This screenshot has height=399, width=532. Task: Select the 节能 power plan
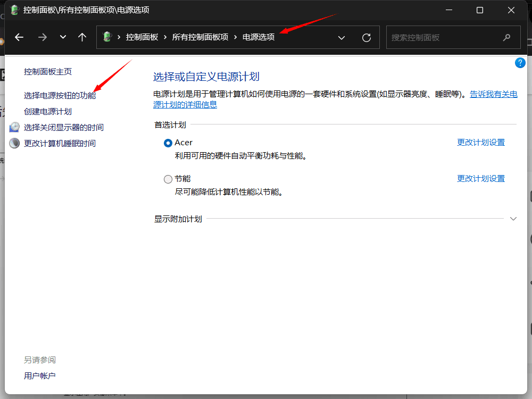point(168,179)
